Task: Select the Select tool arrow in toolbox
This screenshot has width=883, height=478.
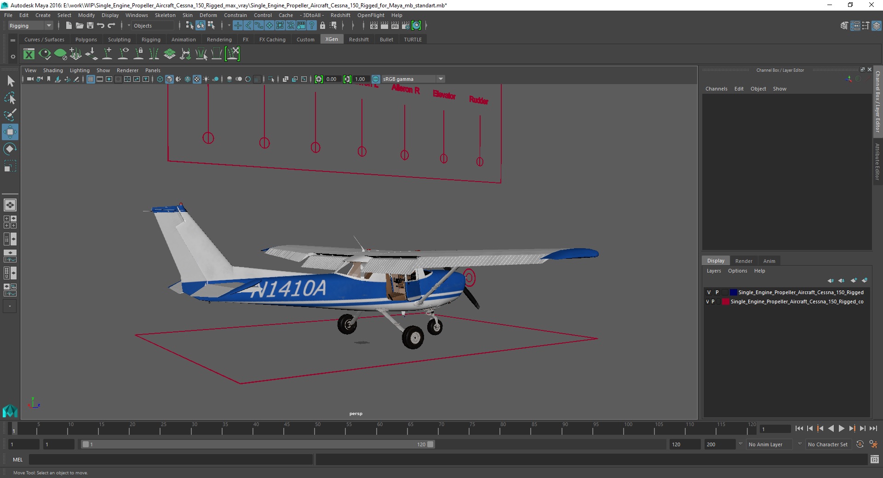Action: tap(10, 81)
